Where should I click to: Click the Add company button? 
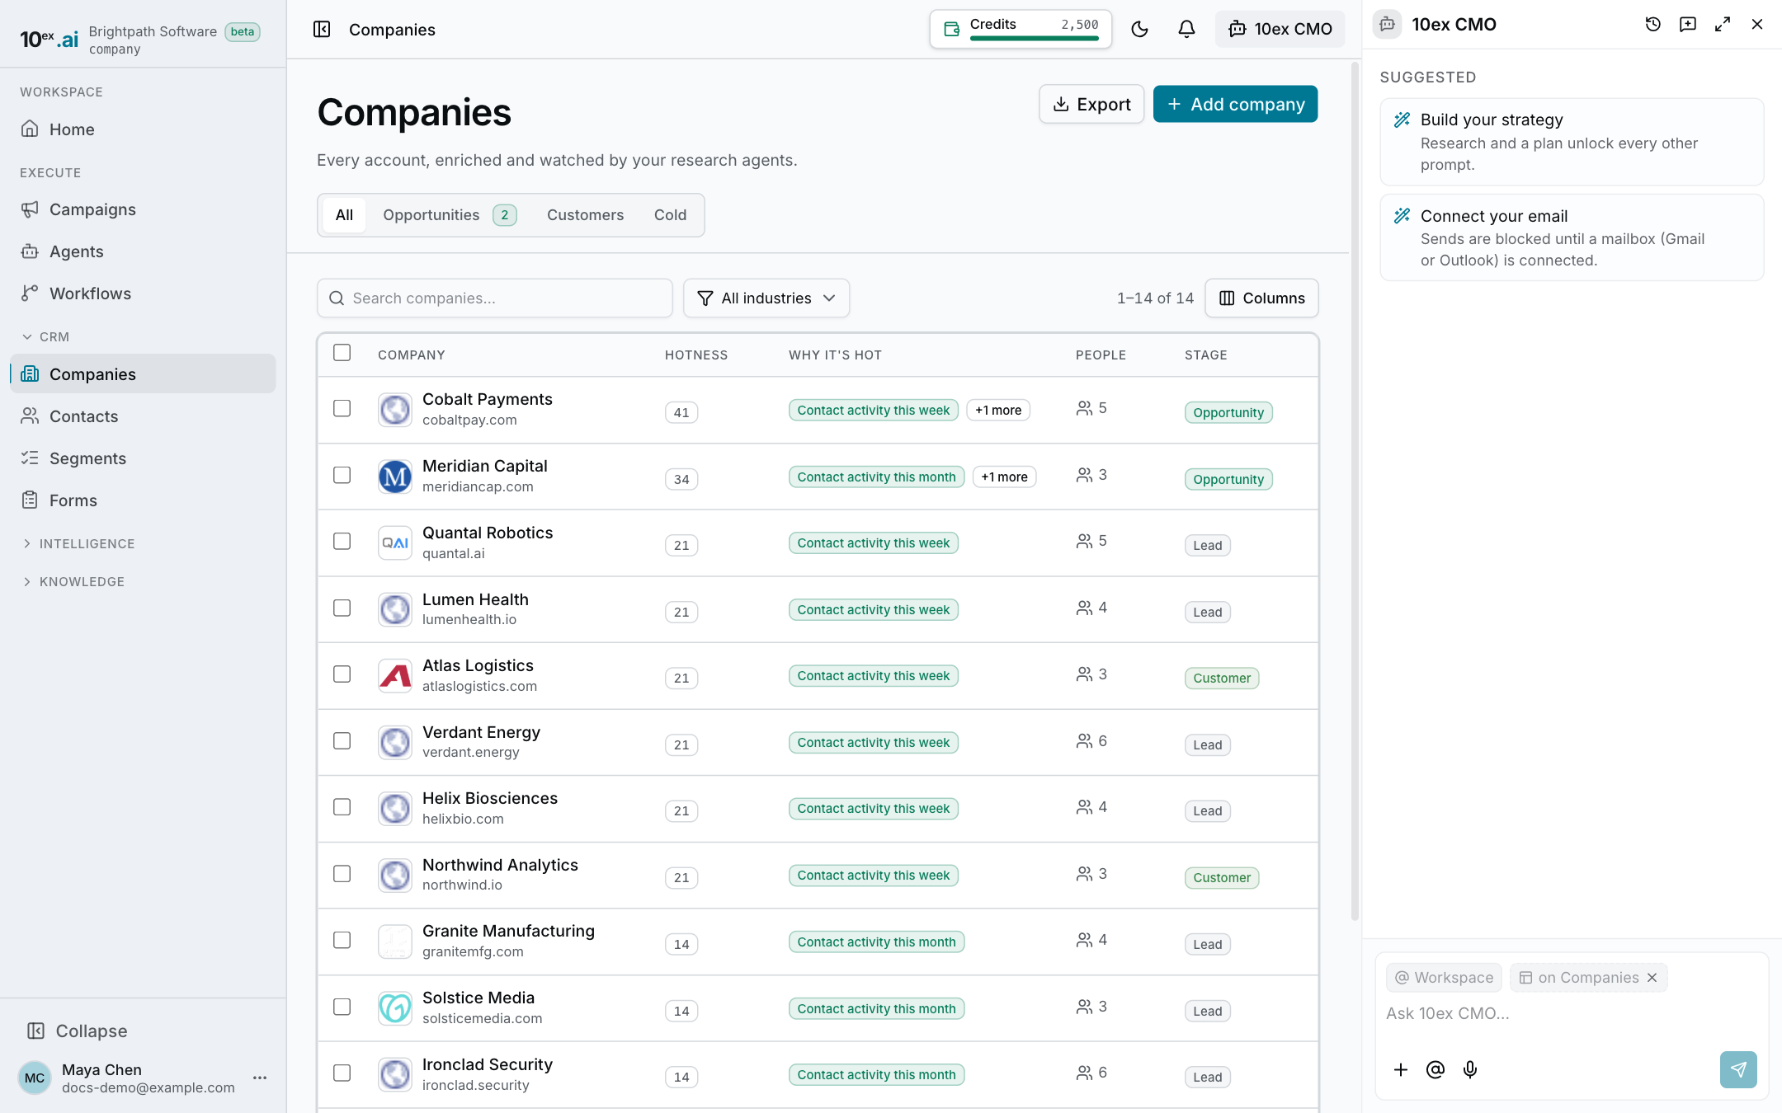(1235, 104)
